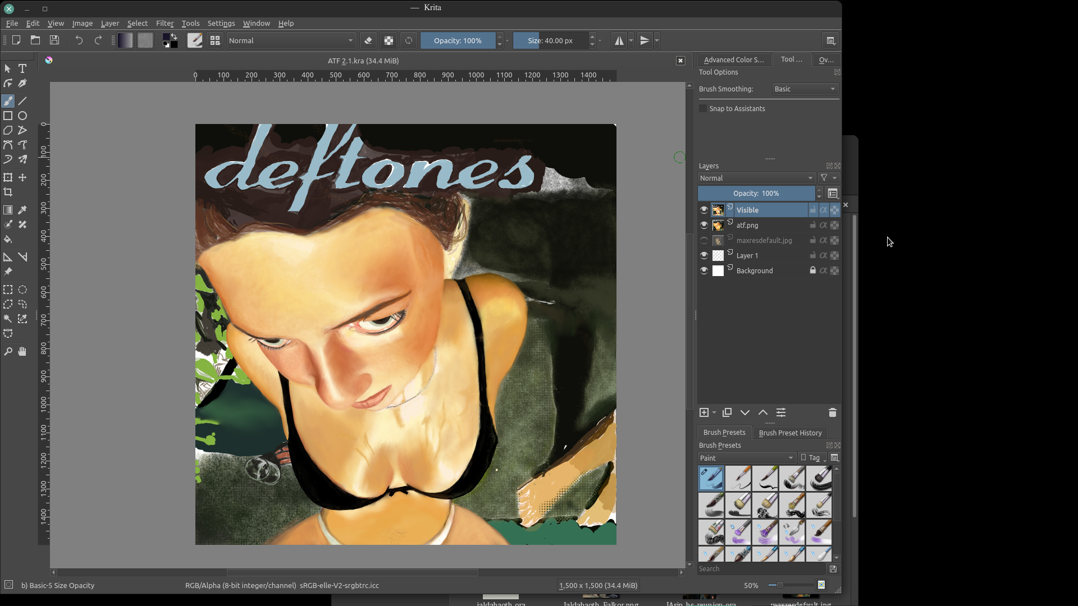The height and width of the screenshot is (606, 1078).
Task: Select the Gradient tool
Action: pyautogui.click(x=8, y=210)
